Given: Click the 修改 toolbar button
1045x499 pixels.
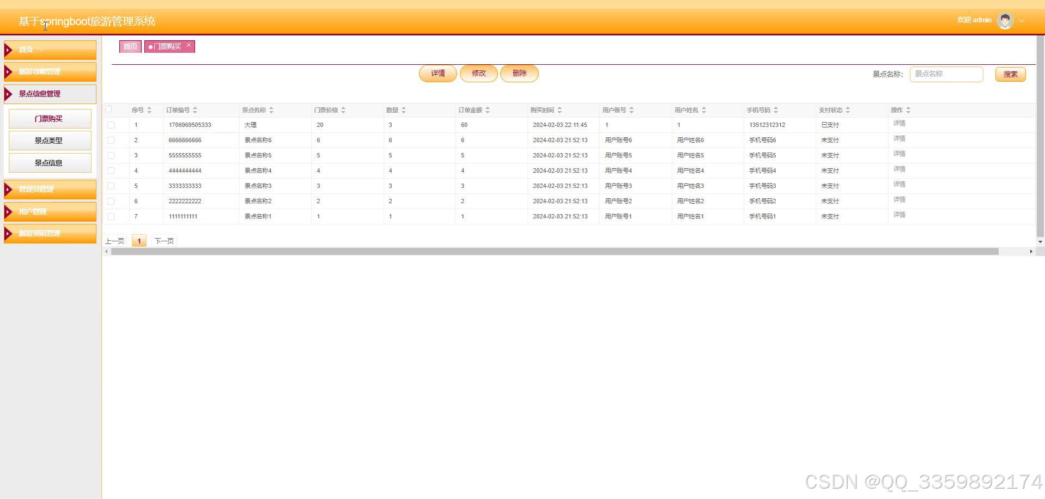Looking at the screenshot, I should pyautogui.click(x=479, y=74).
